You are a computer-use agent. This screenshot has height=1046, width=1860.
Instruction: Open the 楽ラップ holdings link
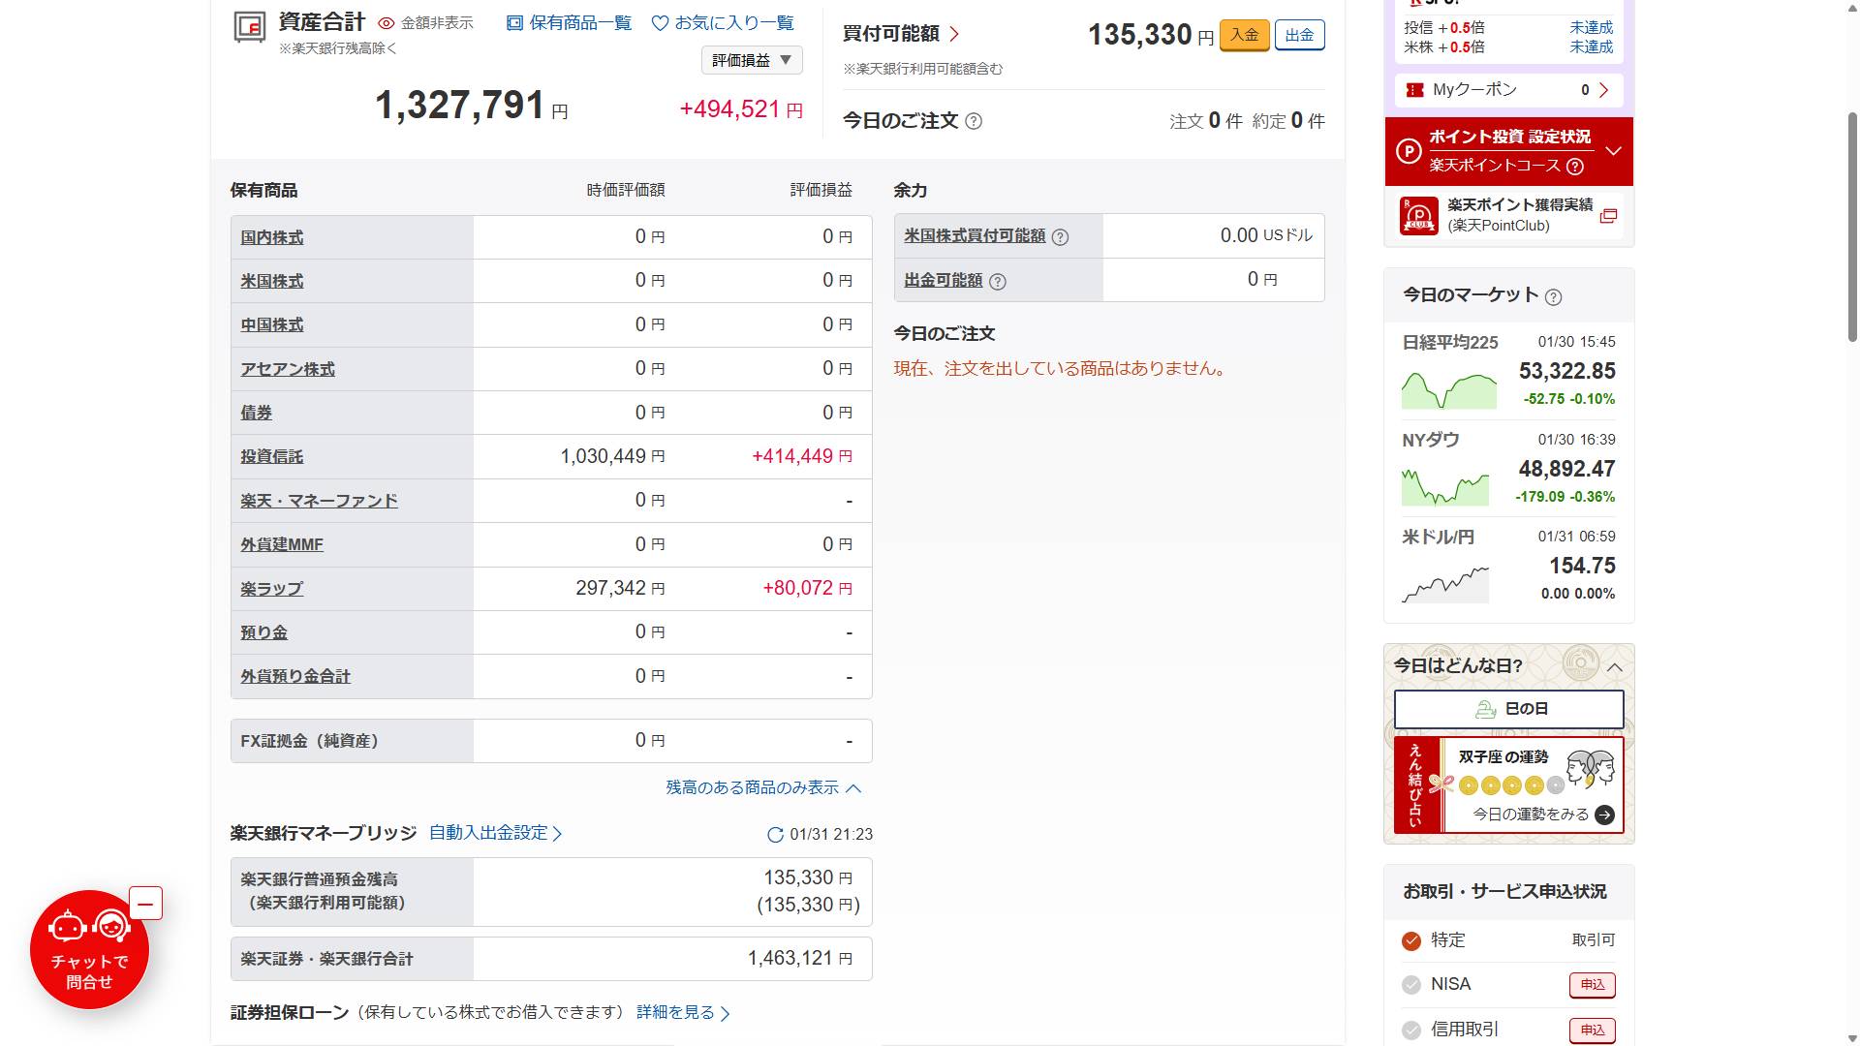click(x=271, y=589)
